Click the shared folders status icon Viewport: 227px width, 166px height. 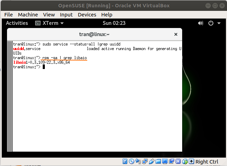(158, 161)
